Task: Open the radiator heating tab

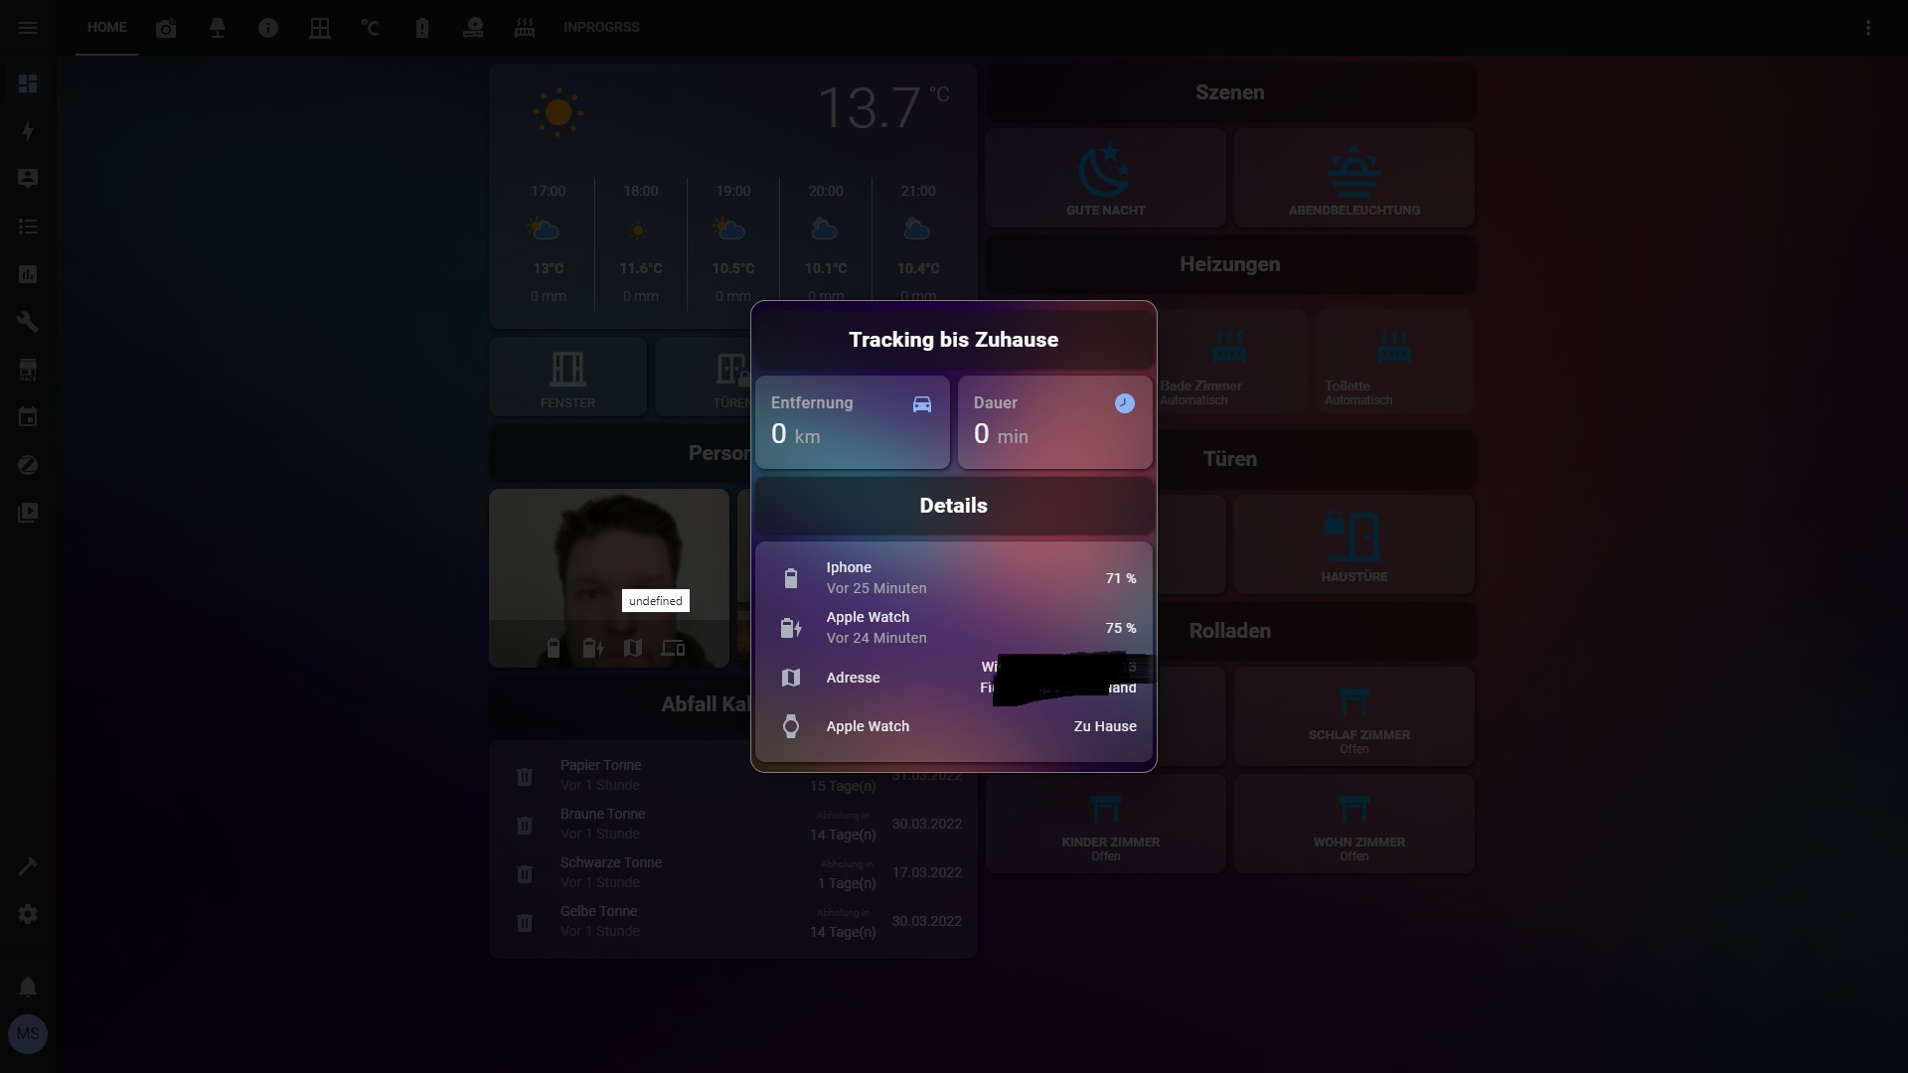Action: pyautogui.click(x=525, y=28)
